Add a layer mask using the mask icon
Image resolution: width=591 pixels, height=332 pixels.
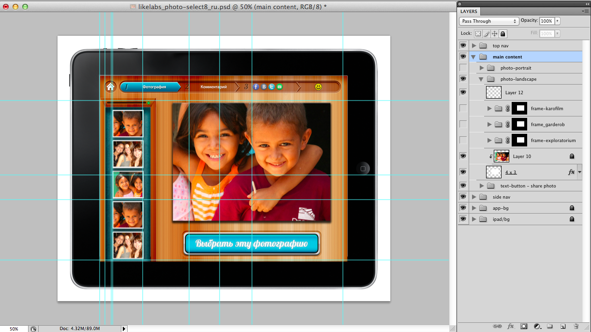coord(523,326)
